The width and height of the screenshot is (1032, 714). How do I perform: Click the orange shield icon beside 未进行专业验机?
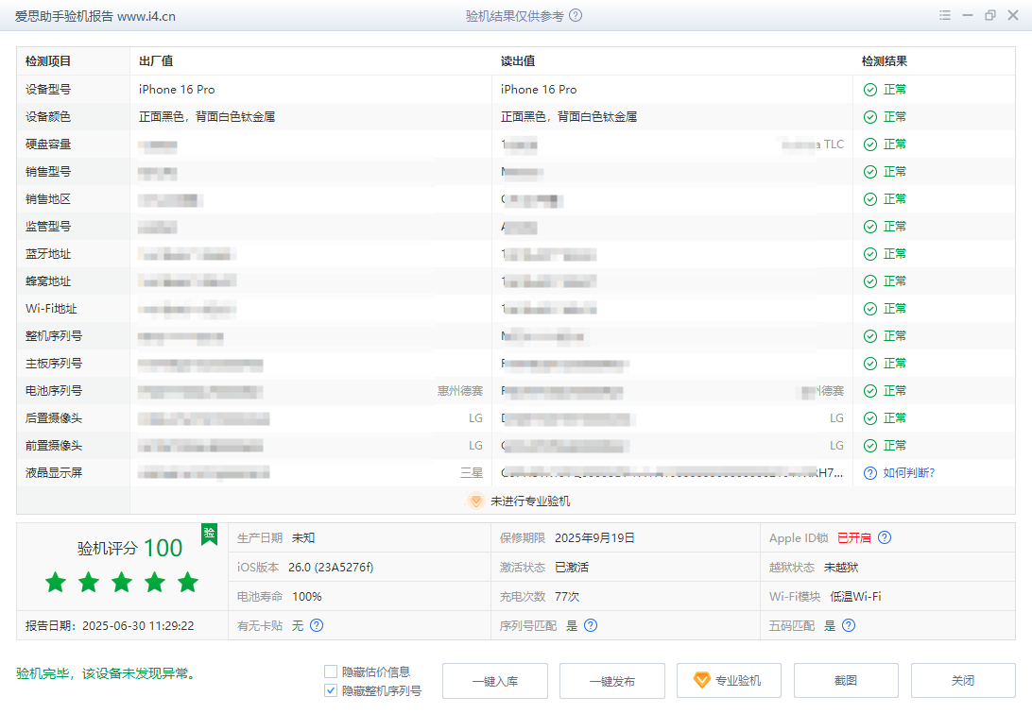(x=476, y=501)
